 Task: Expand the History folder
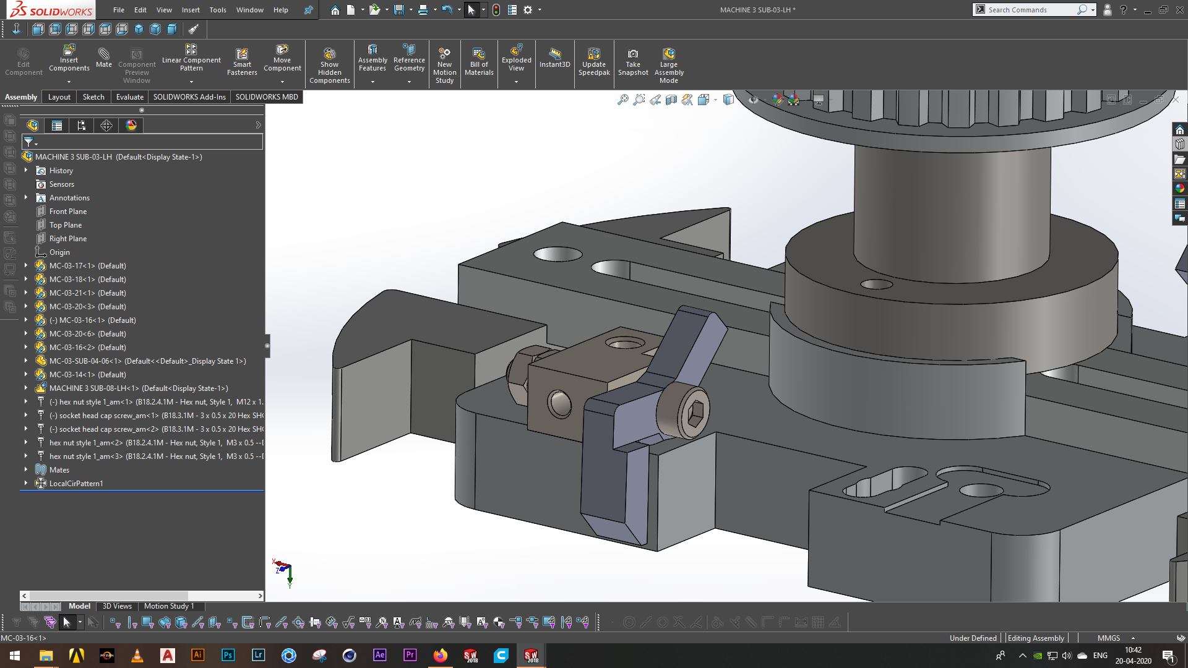coord(26,170)
